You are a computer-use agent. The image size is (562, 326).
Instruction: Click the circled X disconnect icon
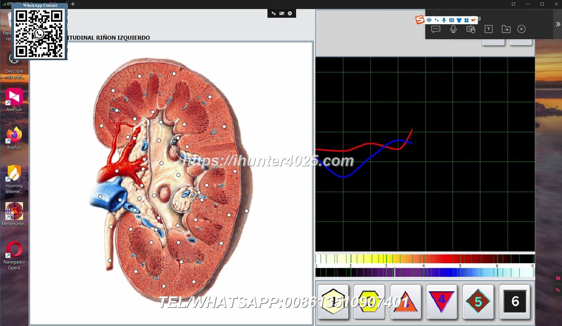point(521,29)
